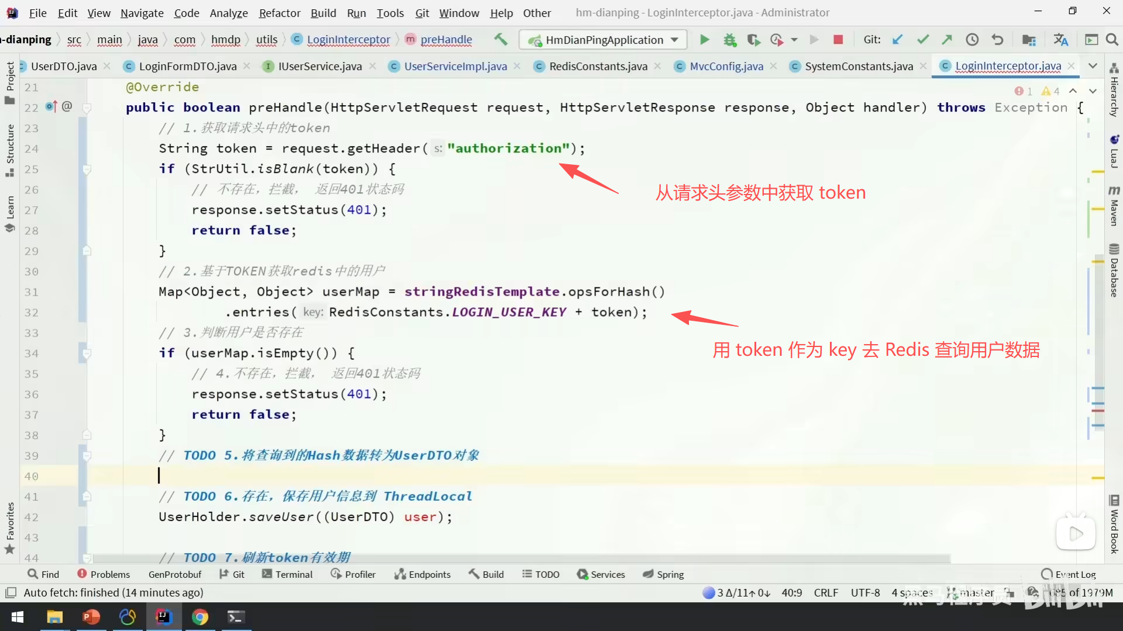
Task: Click the Translate icon in toolbar
Action: (x=1060, y=40)
